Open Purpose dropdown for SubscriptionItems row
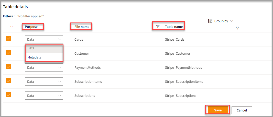The width and height of the screenshot is (273, 117). click(x=44, y=82)
